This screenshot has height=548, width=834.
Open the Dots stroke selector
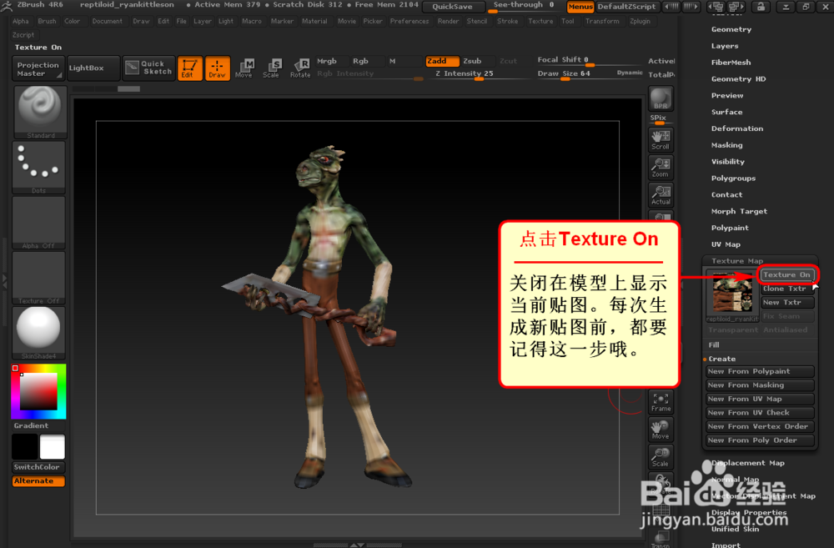tap(39, 168)
